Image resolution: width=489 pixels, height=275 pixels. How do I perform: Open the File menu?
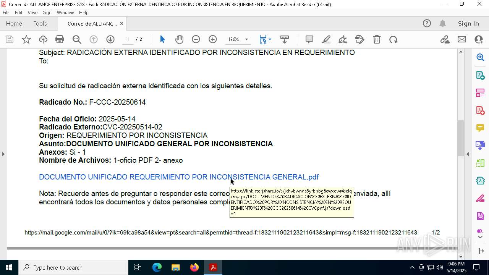point(6,13)
